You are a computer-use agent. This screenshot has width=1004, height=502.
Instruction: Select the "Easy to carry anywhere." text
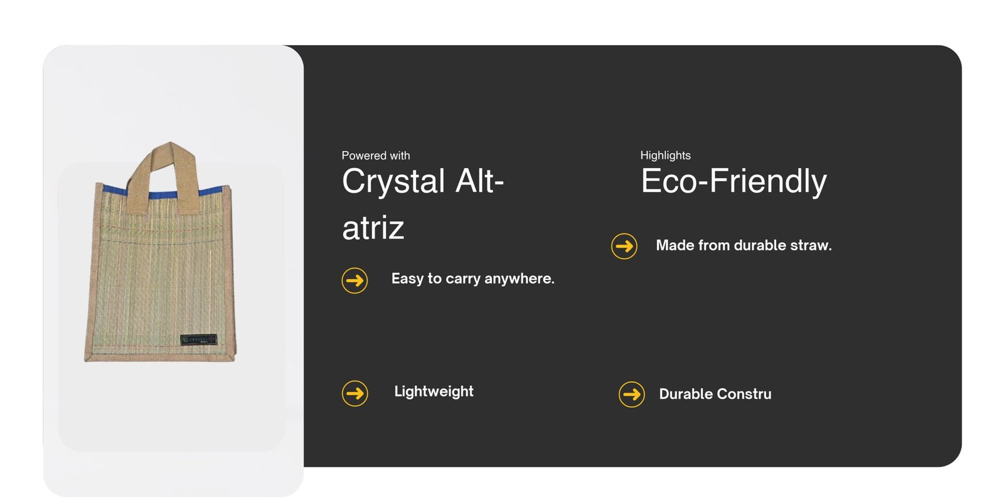coord(473,279)
